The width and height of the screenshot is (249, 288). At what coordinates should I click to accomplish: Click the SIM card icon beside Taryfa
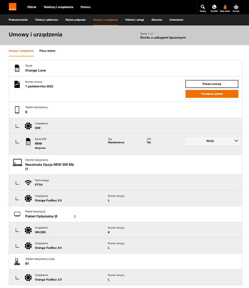tap(17, 68)
